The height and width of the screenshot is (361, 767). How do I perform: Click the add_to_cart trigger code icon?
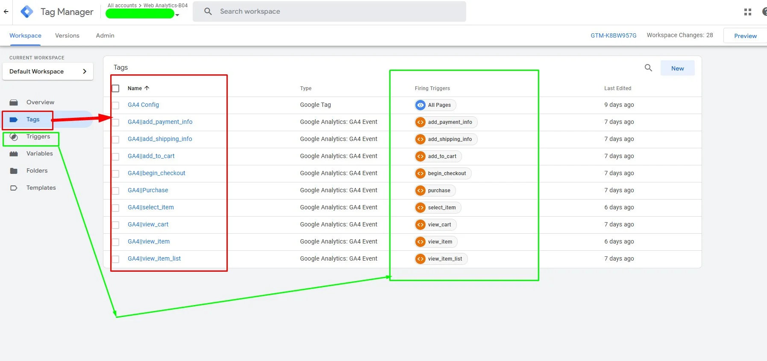click(x=420, y=156)
